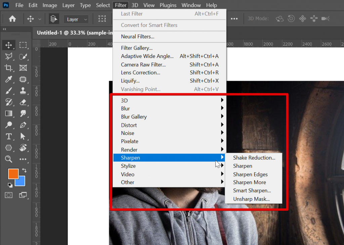Viewport: 344px width, 245px height.
Task: Select the Eraser tool
Action: pos(23,102)
